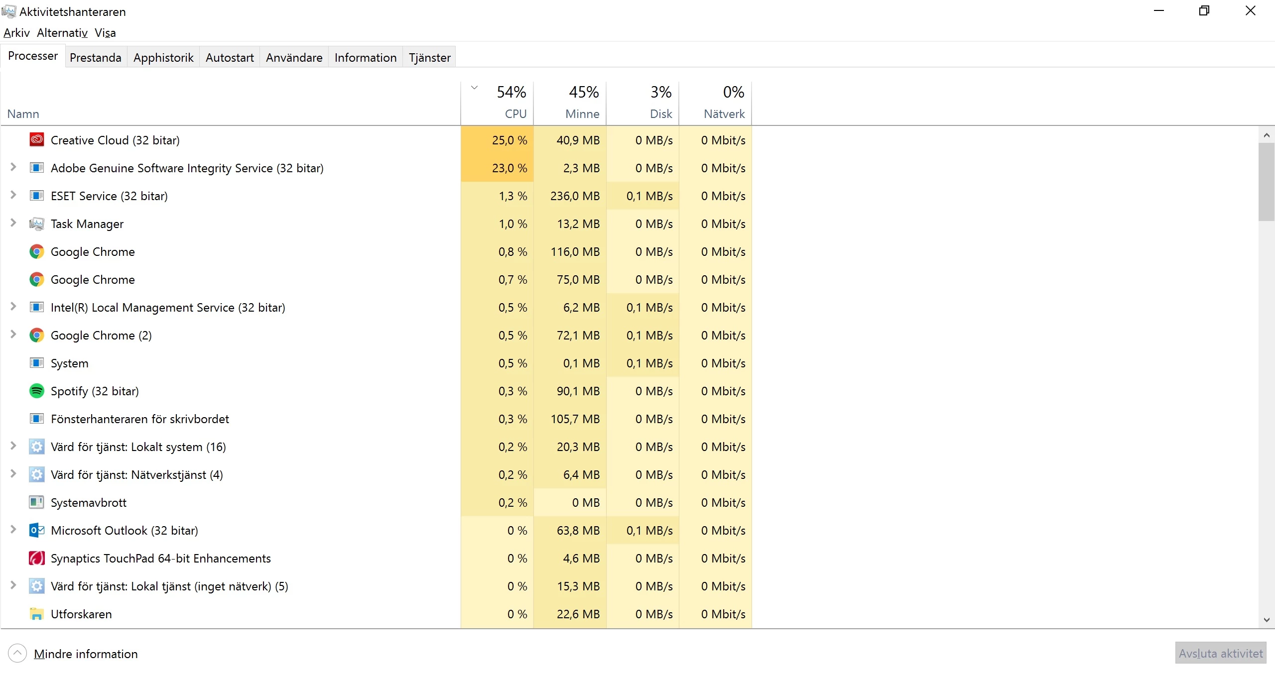Viewport: 1275px width, 677px height.
Task: Click the Spotify process icon
Action: click(x=36, y=391)
